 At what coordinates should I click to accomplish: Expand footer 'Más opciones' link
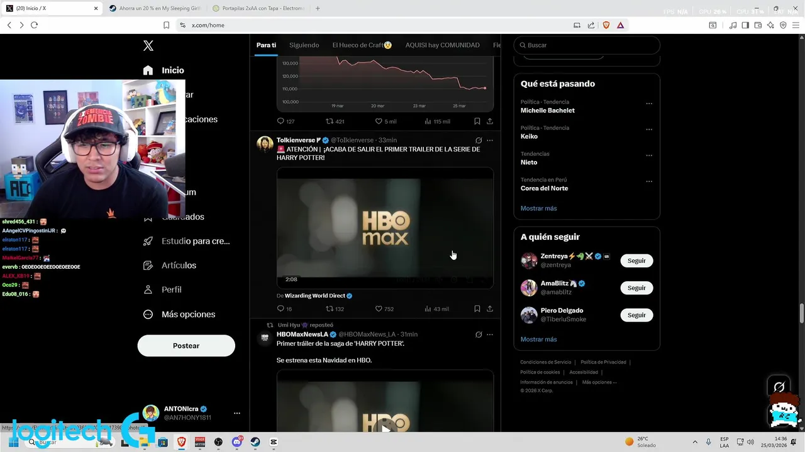coord(599,382)
